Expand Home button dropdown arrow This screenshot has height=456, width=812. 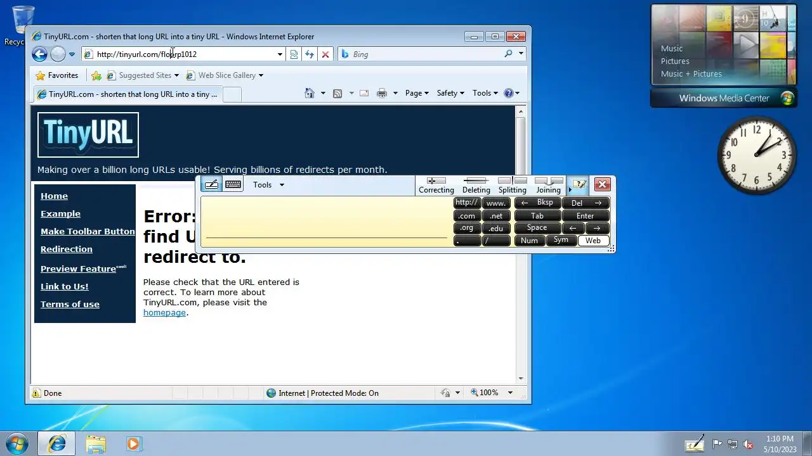pos(323,93)
